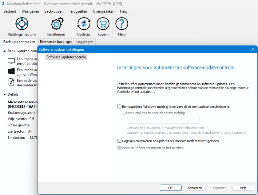Click the Annuleren button
The image size is (258, 195).
click(195, 188)
